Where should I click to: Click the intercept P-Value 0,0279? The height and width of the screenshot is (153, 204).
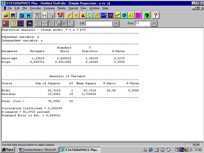pos(119,58)
